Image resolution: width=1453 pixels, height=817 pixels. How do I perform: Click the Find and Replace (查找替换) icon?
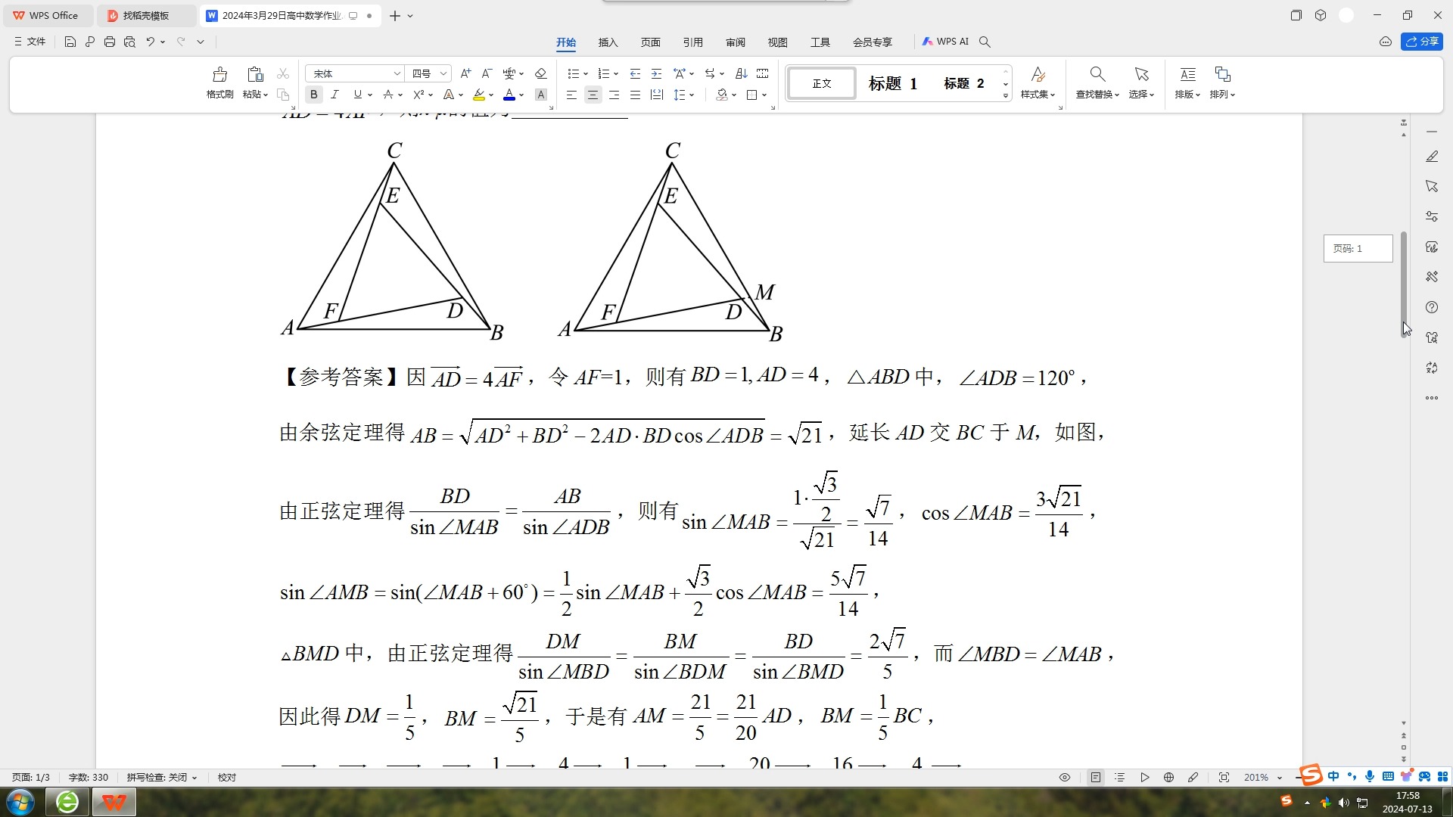coord(1097,74)
